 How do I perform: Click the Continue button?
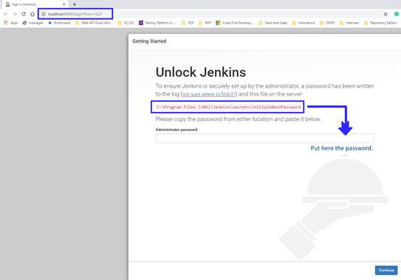(386, 270)
